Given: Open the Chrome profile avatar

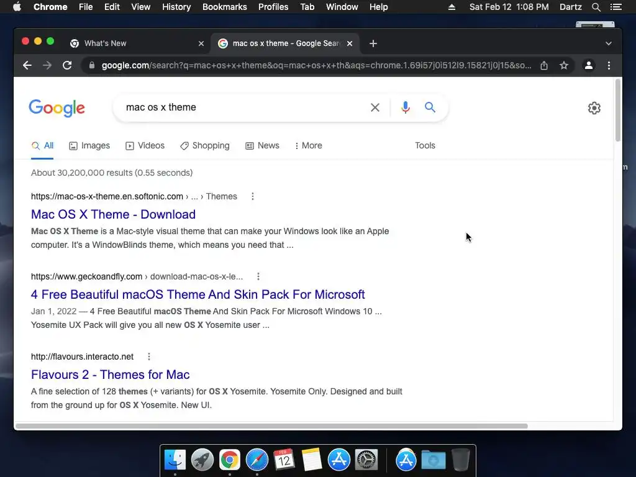Looking at the screenshot, I should tap(589, 65).
